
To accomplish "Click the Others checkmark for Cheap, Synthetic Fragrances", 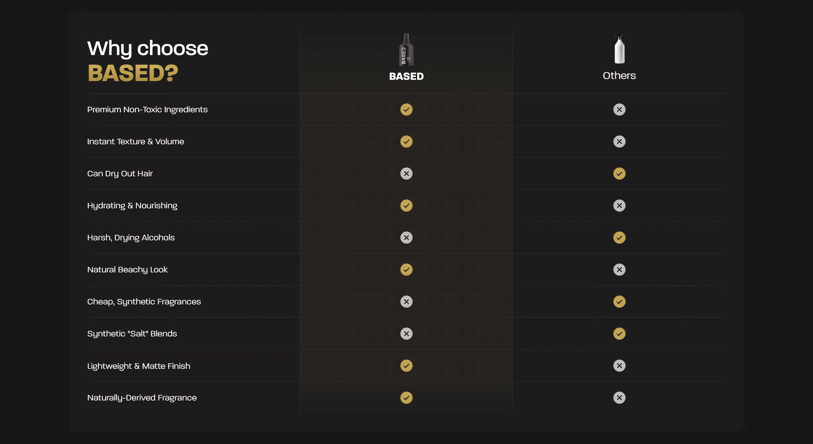I will 619,302.
